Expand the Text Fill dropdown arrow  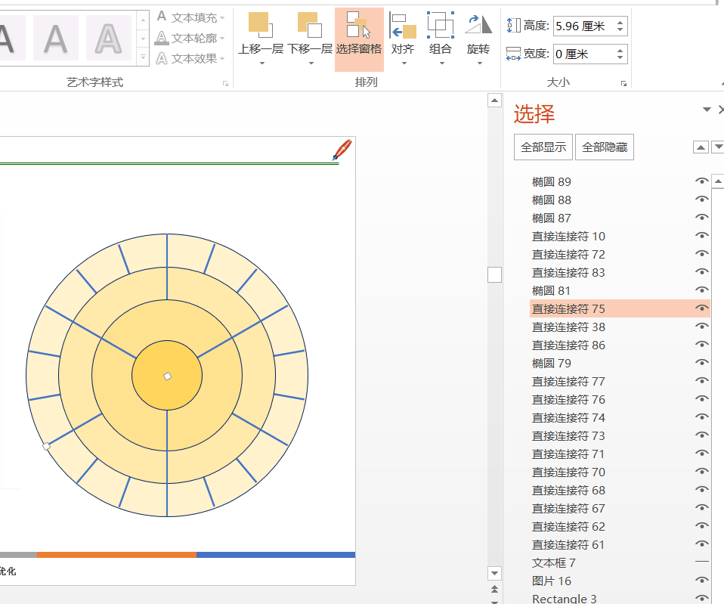tap(222, 18)
